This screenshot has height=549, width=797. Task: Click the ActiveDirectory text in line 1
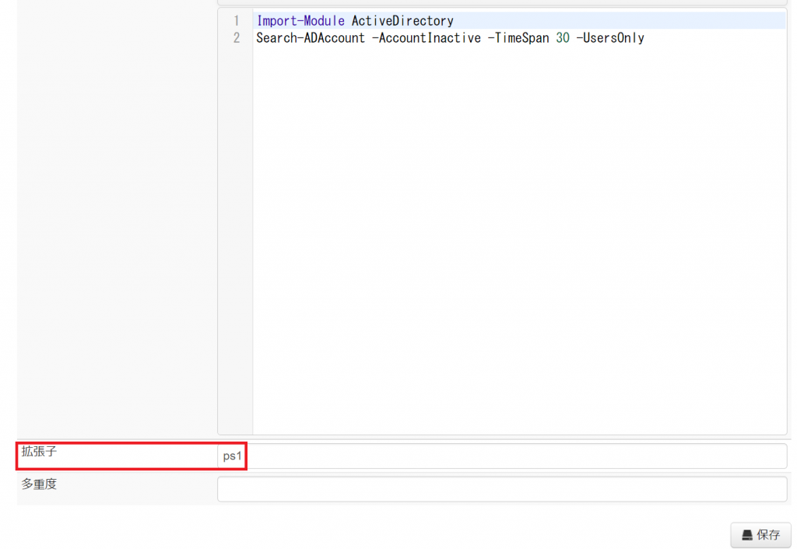tap(402, 21)
